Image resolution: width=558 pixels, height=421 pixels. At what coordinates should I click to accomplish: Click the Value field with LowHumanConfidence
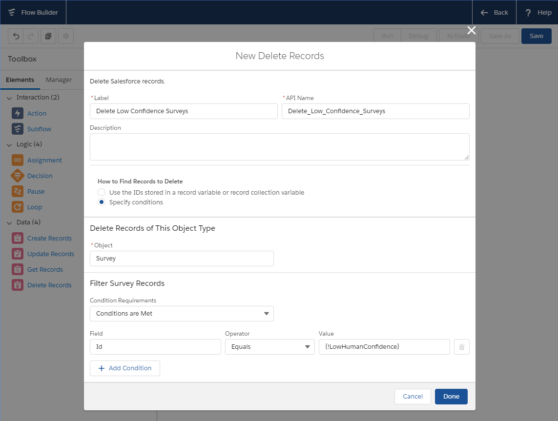(384, 347)
